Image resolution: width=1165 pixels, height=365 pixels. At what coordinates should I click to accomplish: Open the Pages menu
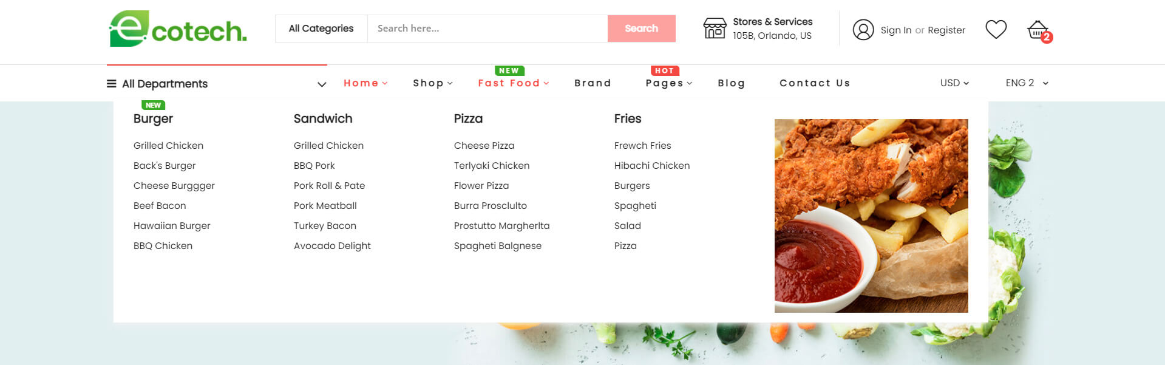668,83
